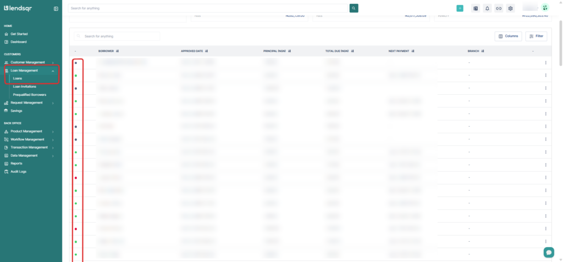The height and width of the screenshot is (262, 563).
Task: Click the table search input field
Action: click(x=120, y=36)
